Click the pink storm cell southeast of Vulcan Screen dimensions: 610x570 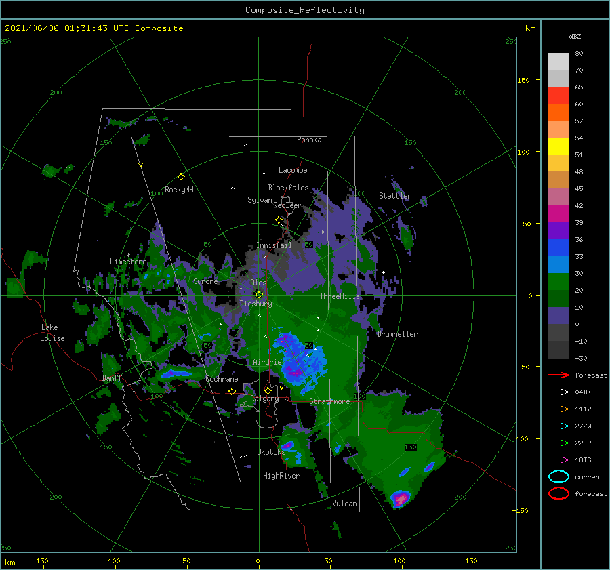pyautogui.click(x=401, y=498)
